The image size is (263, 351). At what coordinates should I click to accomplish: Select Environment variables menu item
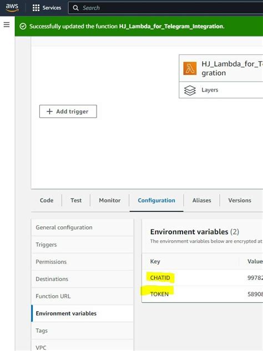pyautogui.click(x=83, y=313)
